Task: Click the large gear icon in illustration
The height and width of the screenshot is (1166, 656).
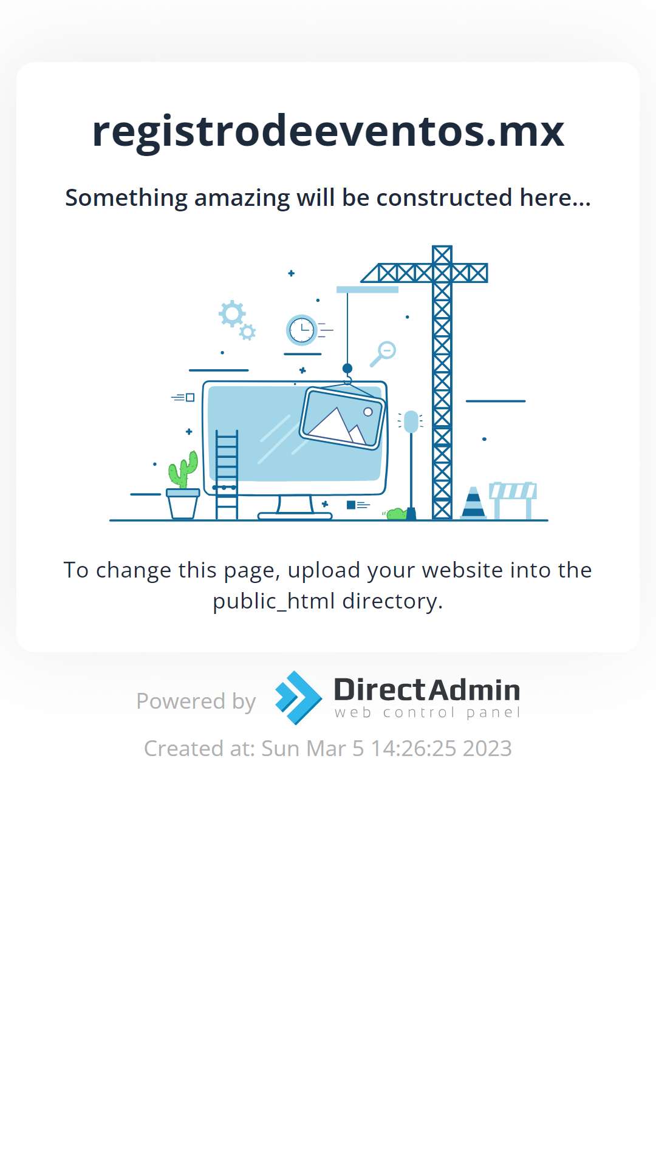Action: 232,314
